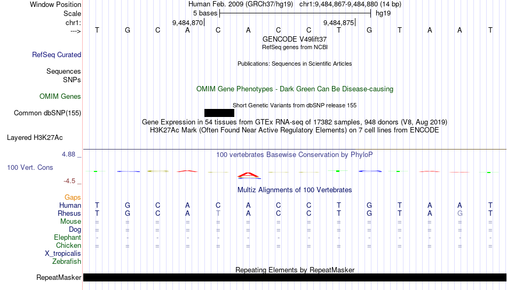
Task: Click the greyed G in Rhesus row
Action: pyautogui.click(x=460, y=213)
